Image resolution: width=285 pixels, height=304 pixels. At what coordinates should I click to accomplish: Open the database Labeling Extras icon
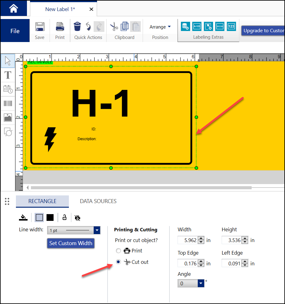(x=185, y=27)
